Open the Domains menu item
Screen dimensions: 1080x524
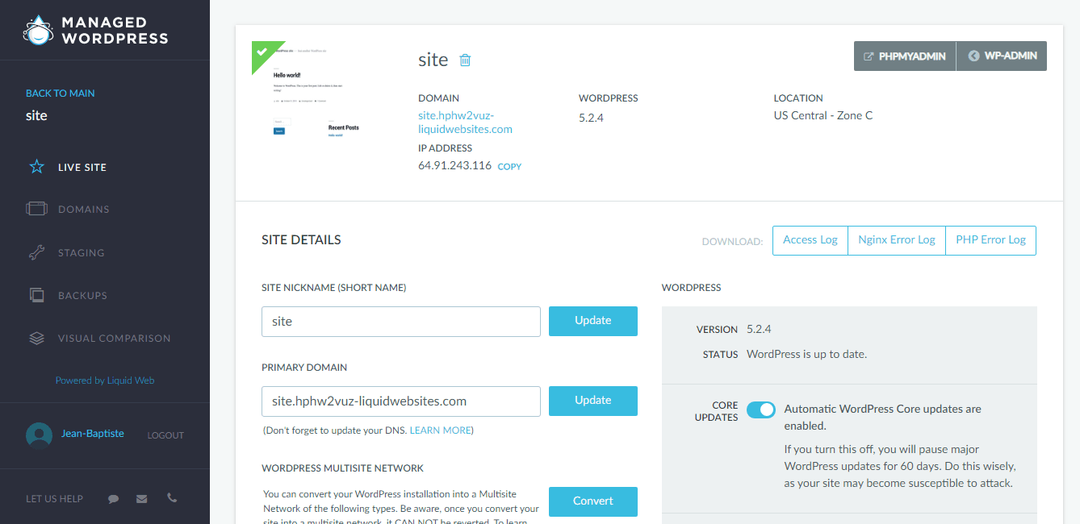pyautogui.click(x=84, y=210)
